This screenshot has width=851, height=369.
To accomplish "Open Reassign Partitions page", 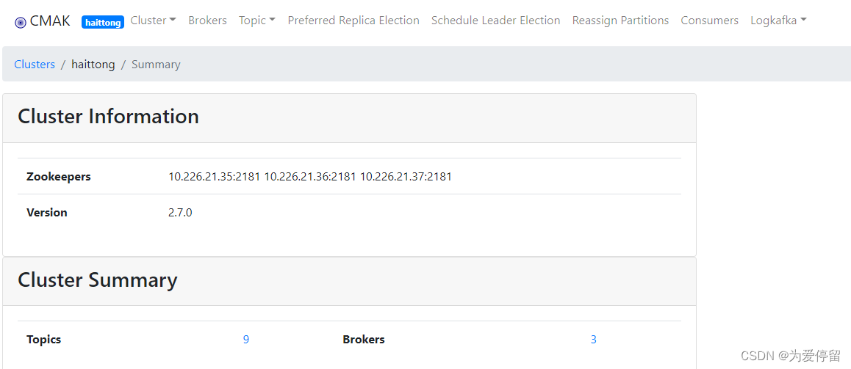I will (620, 21).
